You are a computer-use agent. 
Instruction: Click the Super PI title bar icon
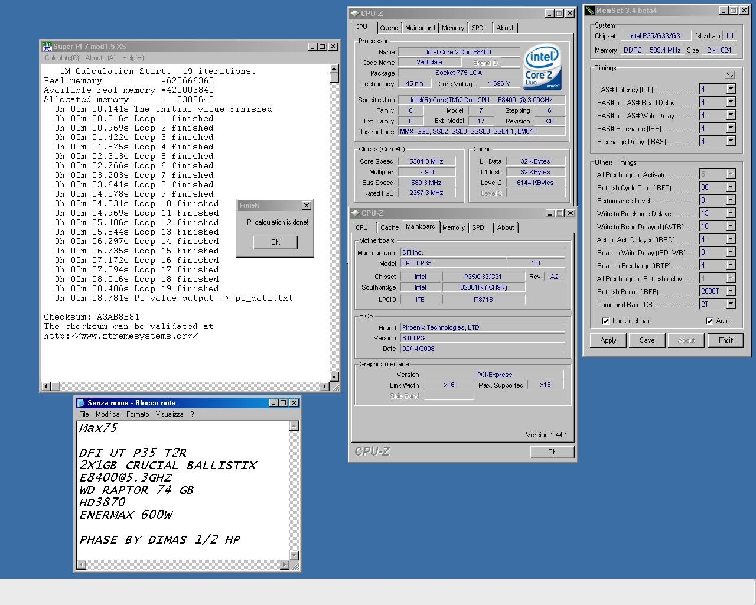pos(47,46)
